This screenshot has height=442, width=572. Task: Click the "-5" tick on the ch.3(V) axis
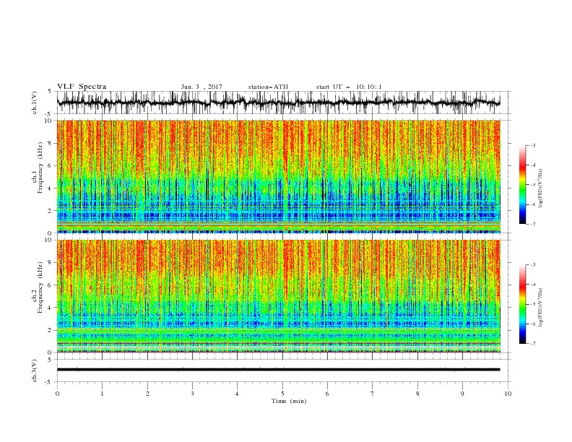[49, 382]
